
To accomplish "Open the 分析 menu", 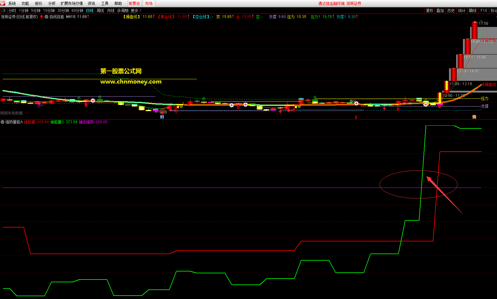I will (x=52, y=3).
